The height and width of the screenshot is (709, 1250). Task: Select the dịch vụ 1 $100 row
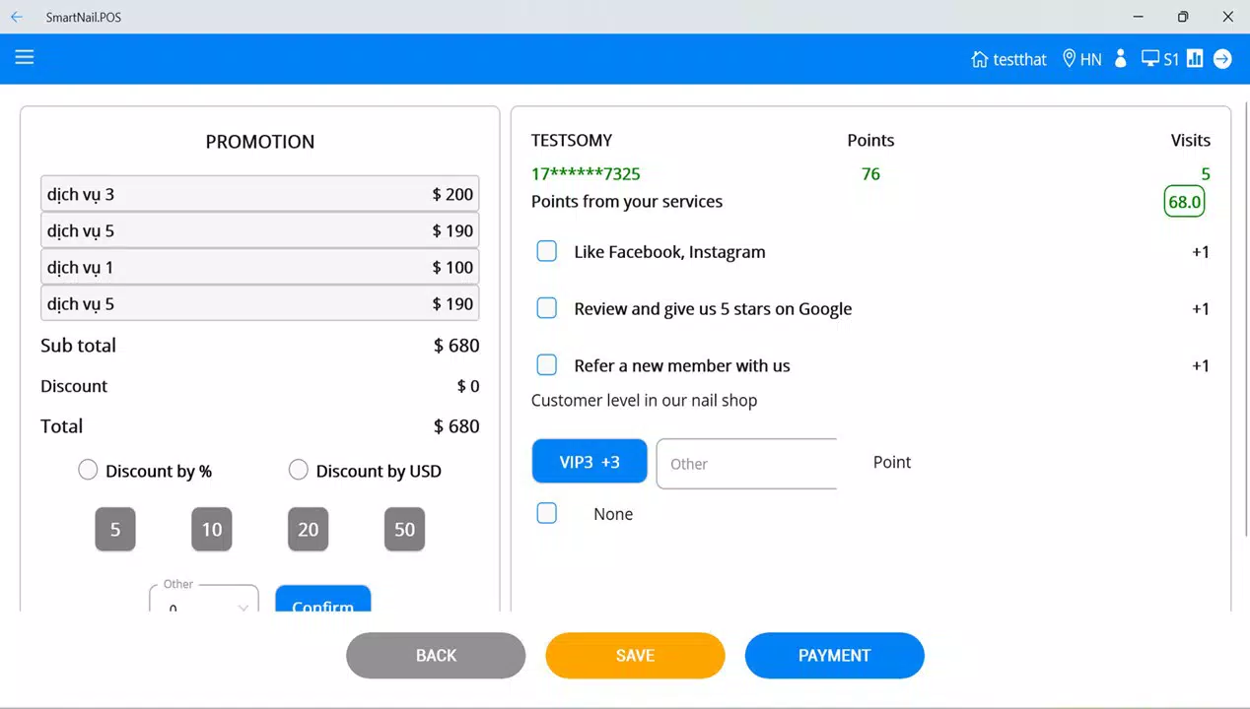[x=260, y=267]
